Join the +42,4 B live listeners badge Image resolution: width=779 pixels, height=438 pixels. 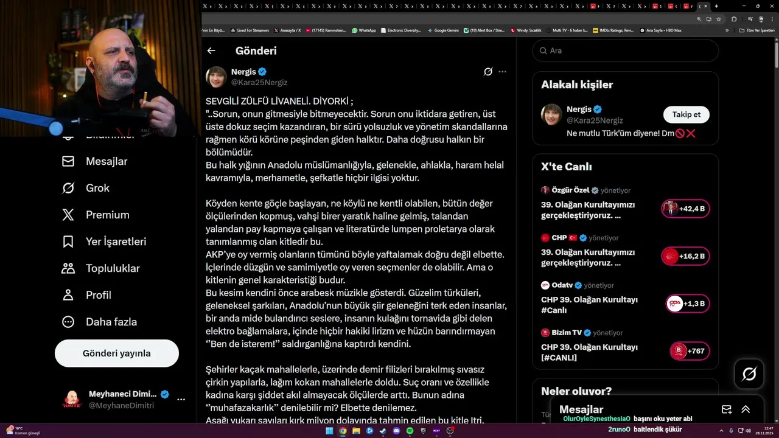click(685, 209)
